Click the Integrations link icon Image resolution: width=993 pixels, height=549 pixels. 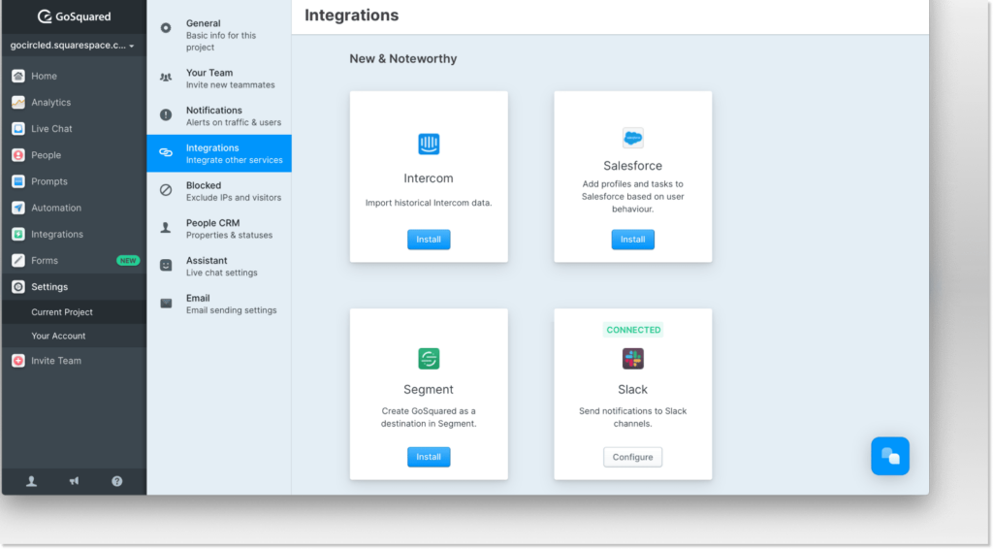166,152
